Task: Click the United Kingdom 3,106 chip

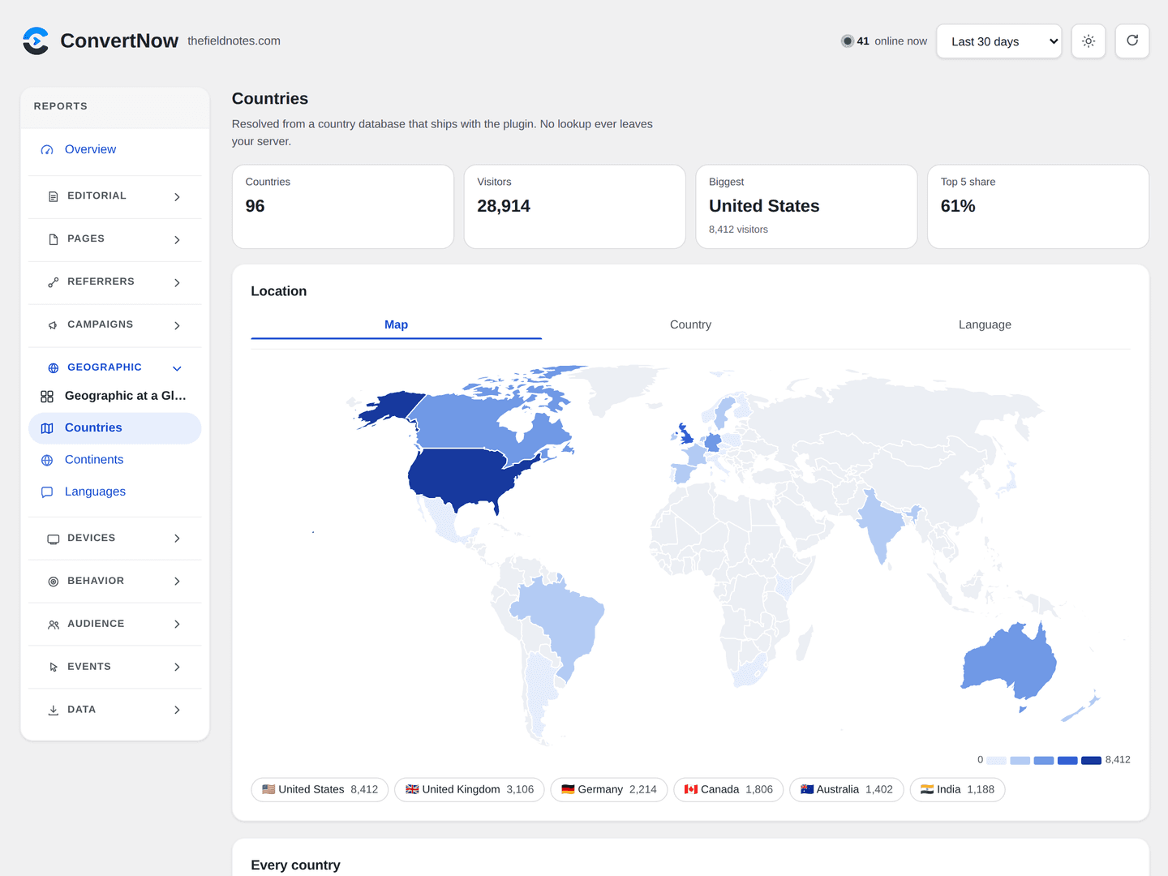Action: [x=470, y=789]
